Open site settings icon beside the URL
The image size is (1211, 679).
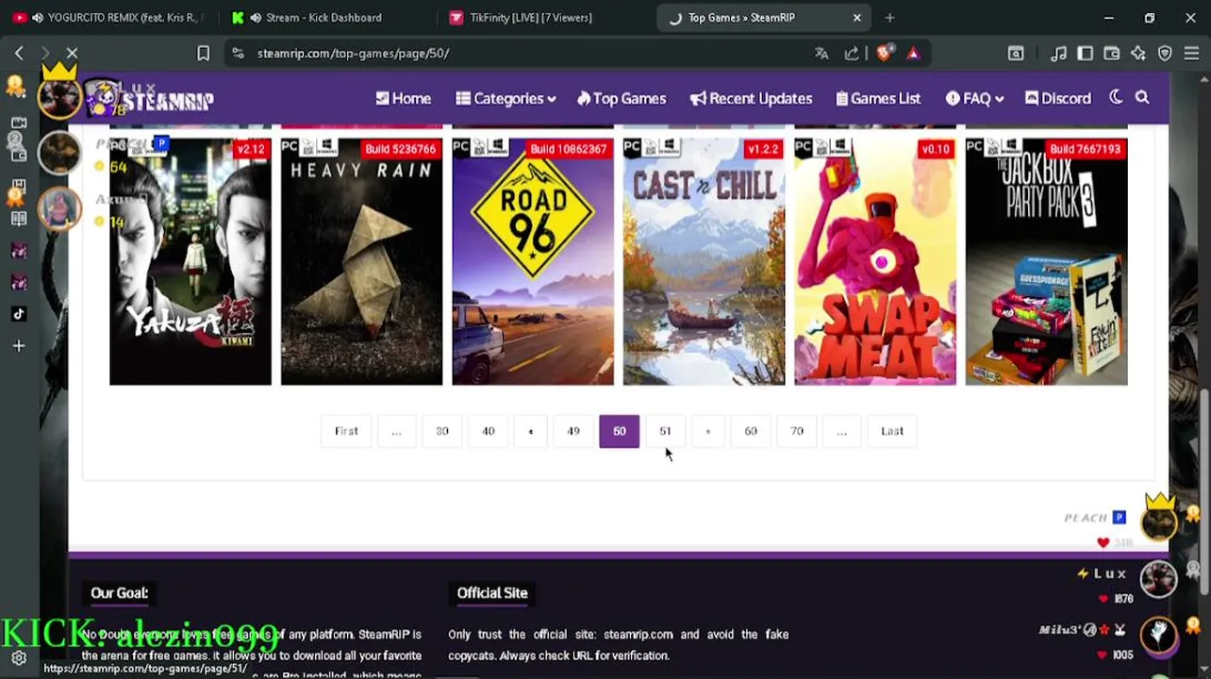pyautogui.click(x=238, y=54)
